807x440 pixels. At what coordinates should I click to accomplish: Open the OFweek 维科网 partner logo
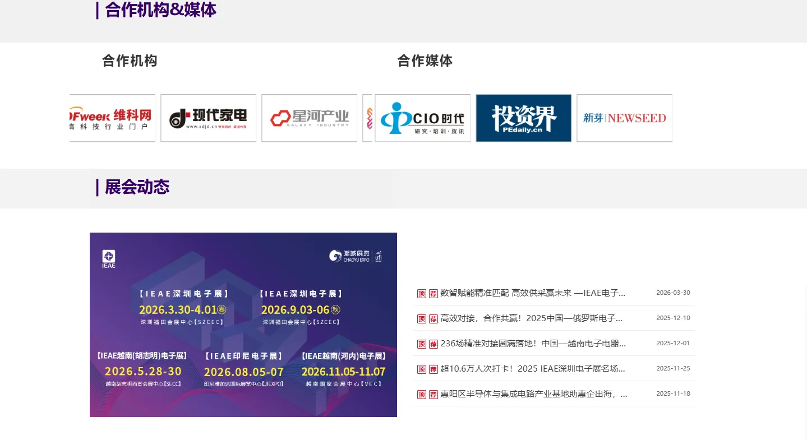tap(112, 118)
